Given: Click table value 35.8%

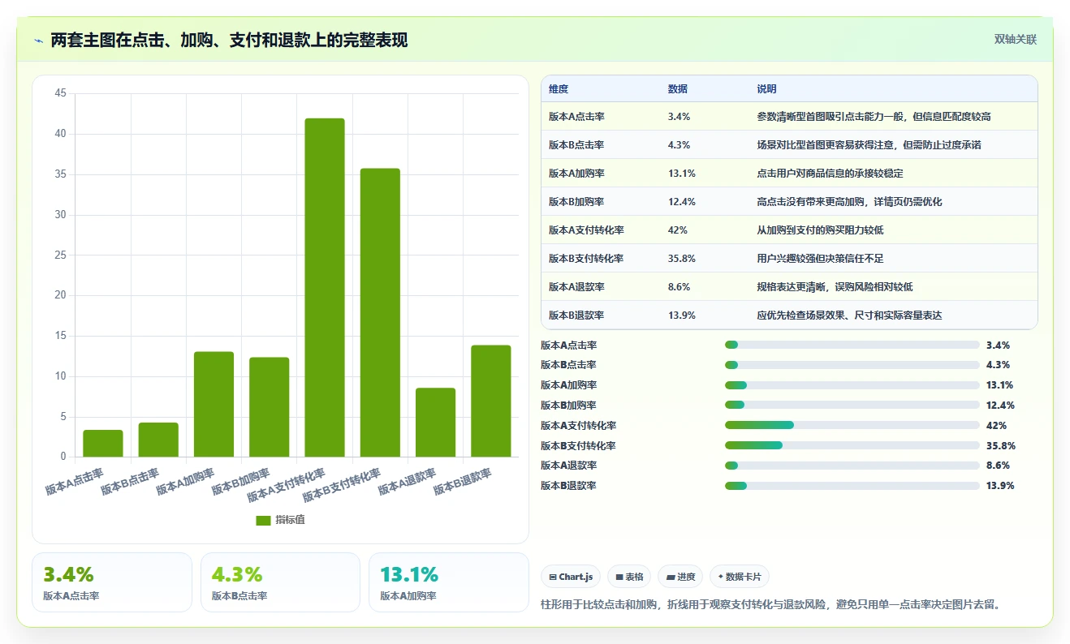Looking at the screenshot, I should click(x=682, y=259).
